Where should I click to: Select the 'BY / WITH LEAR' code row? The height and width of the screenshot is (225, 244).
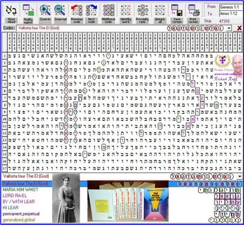click(x=19, y=202)
